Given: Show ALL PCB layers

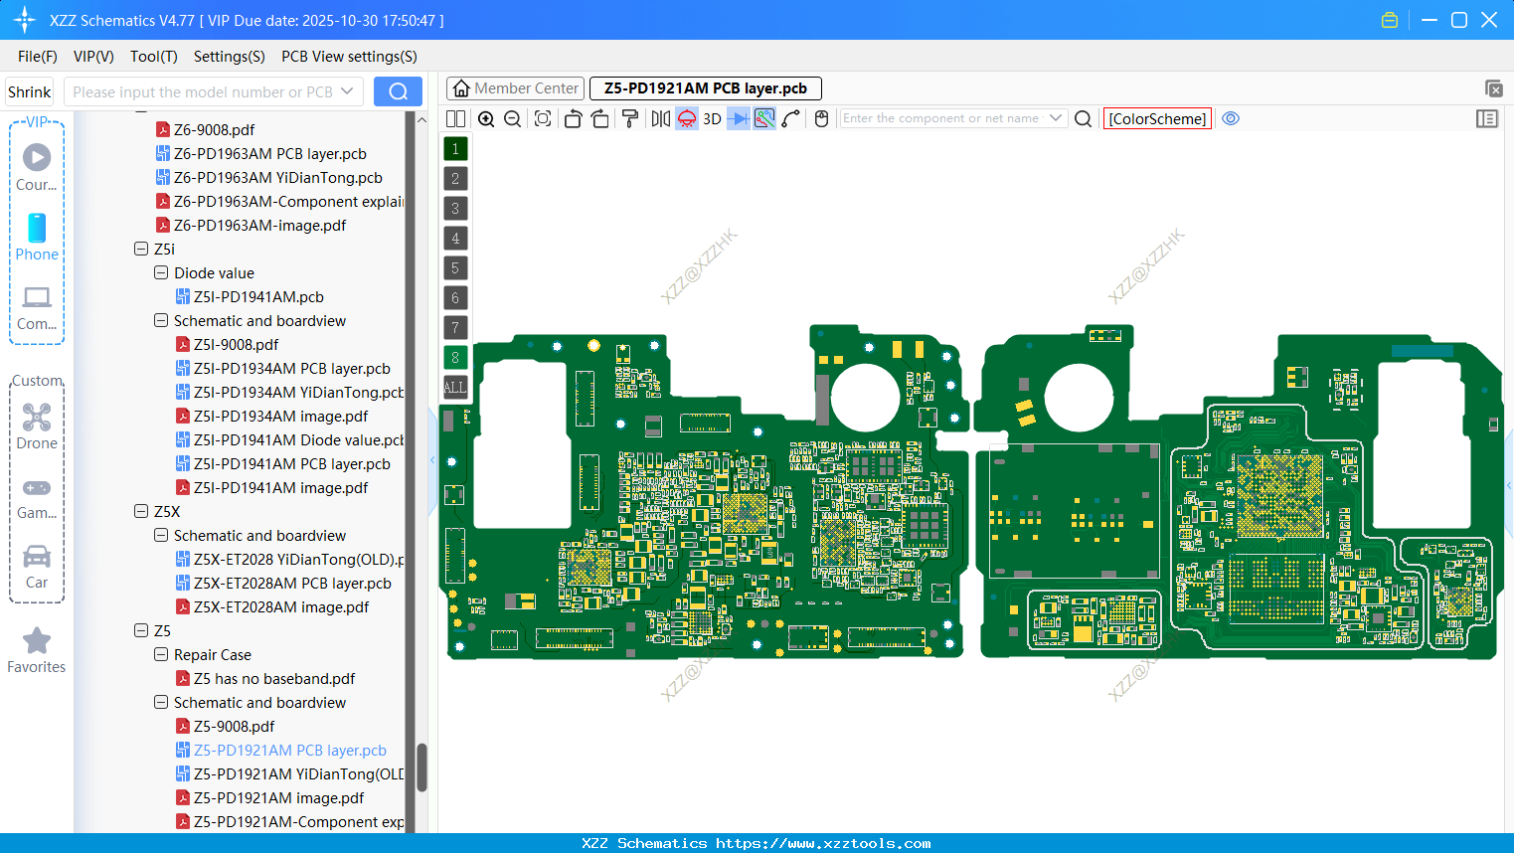Looking at the screenshot, I should (454, 387).
